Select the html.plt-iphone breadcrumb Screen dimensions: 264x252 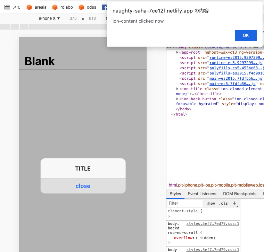216,185
